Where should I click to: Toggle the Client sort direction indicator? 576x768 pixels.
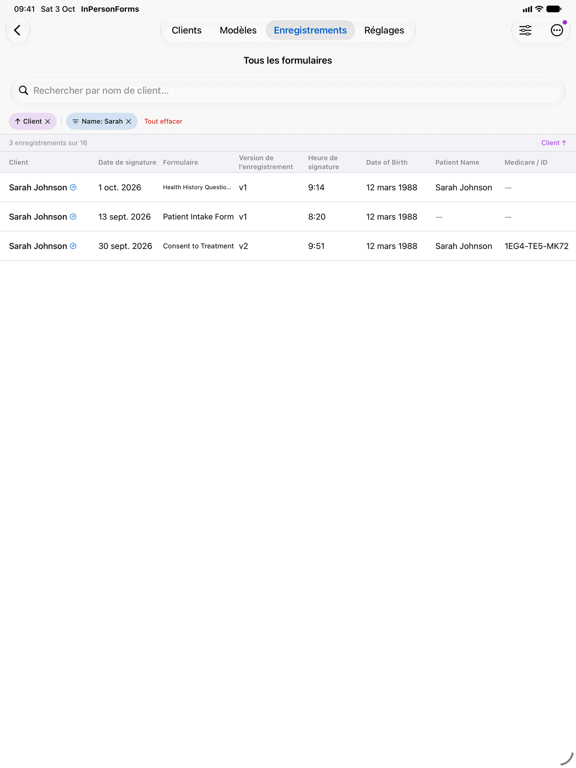pyautogui.click(x=554, y=143)
